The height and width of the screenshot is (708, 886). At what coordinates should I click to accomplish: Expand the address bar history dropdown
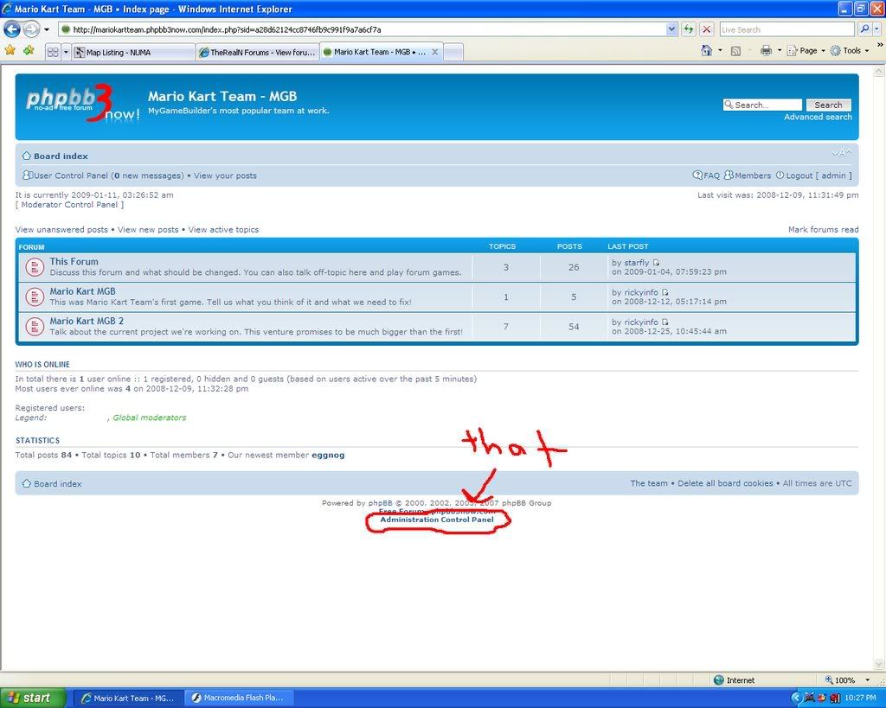671,29
